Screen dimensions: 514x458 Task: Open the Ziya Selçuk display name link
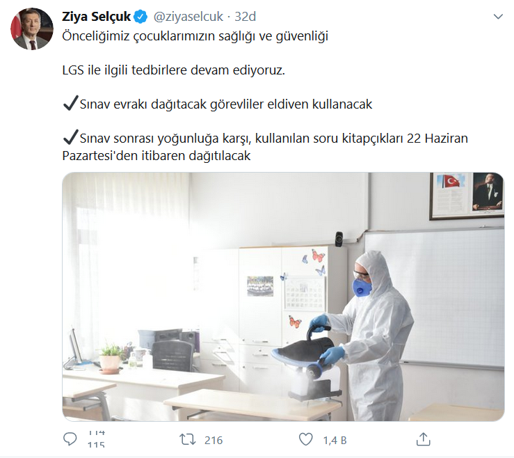point(97,17)
